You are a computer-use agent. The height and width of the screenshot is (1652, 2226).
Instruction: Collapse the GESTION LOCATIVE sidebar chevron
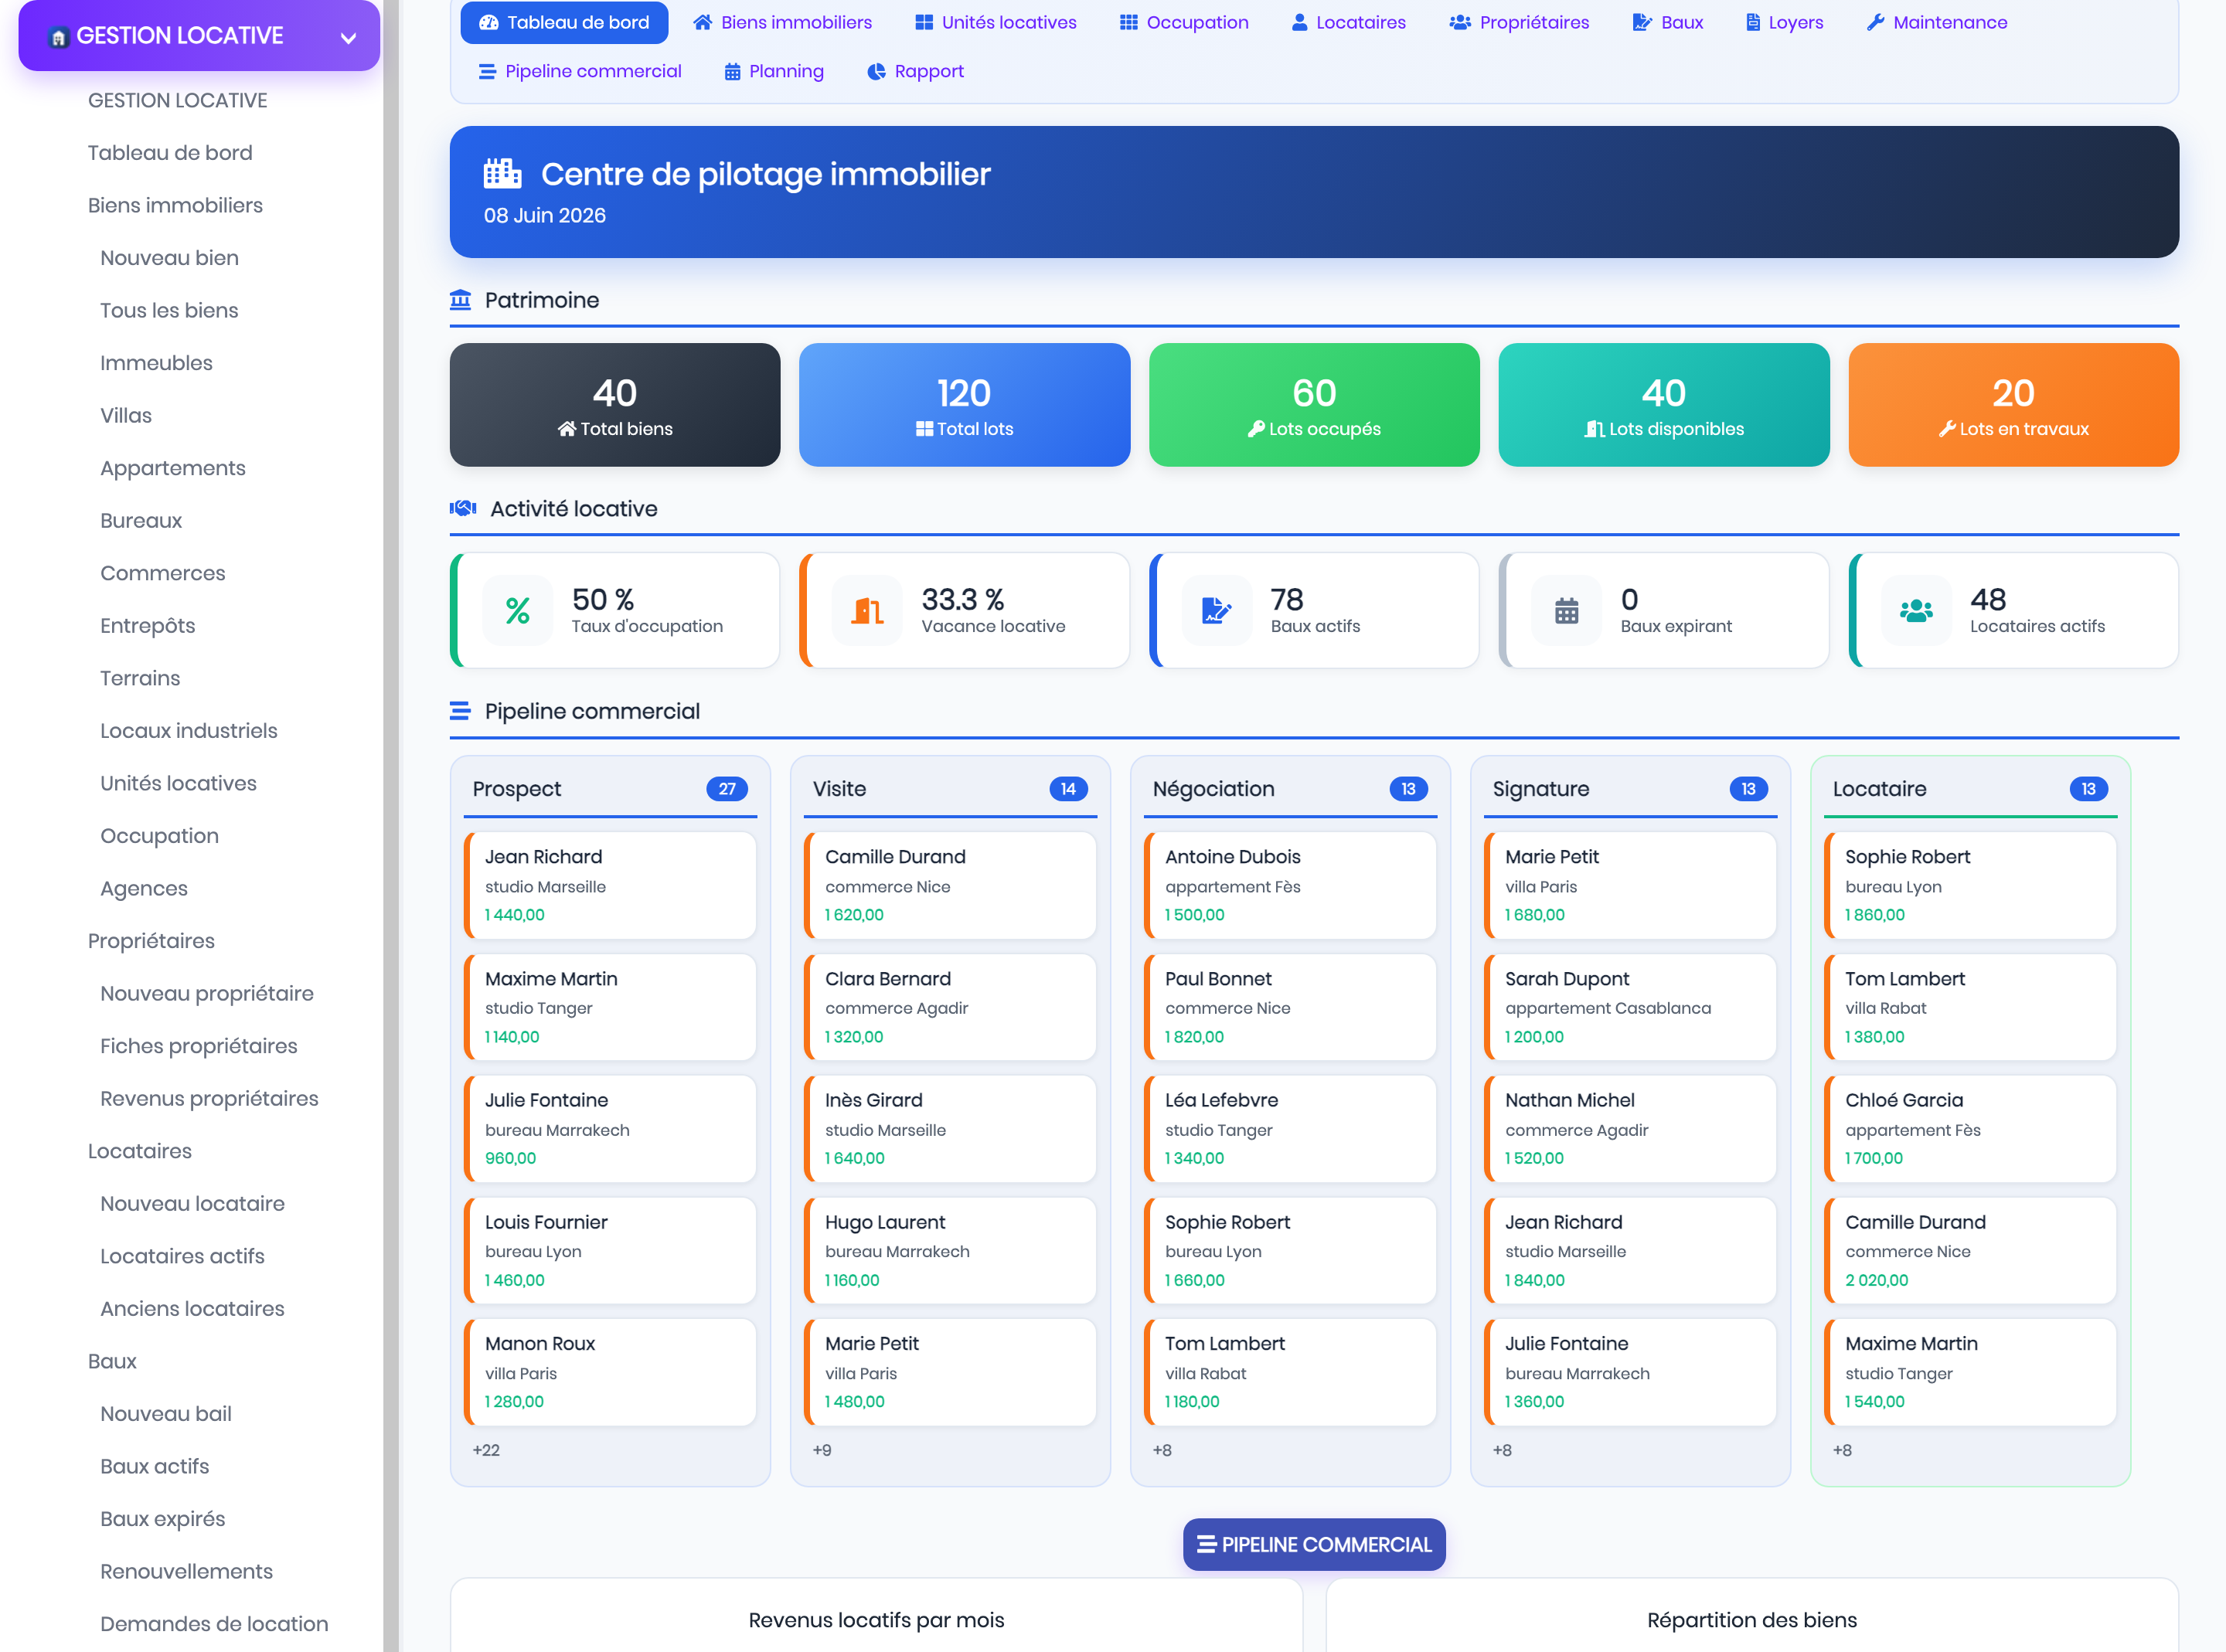pos(348,38)
